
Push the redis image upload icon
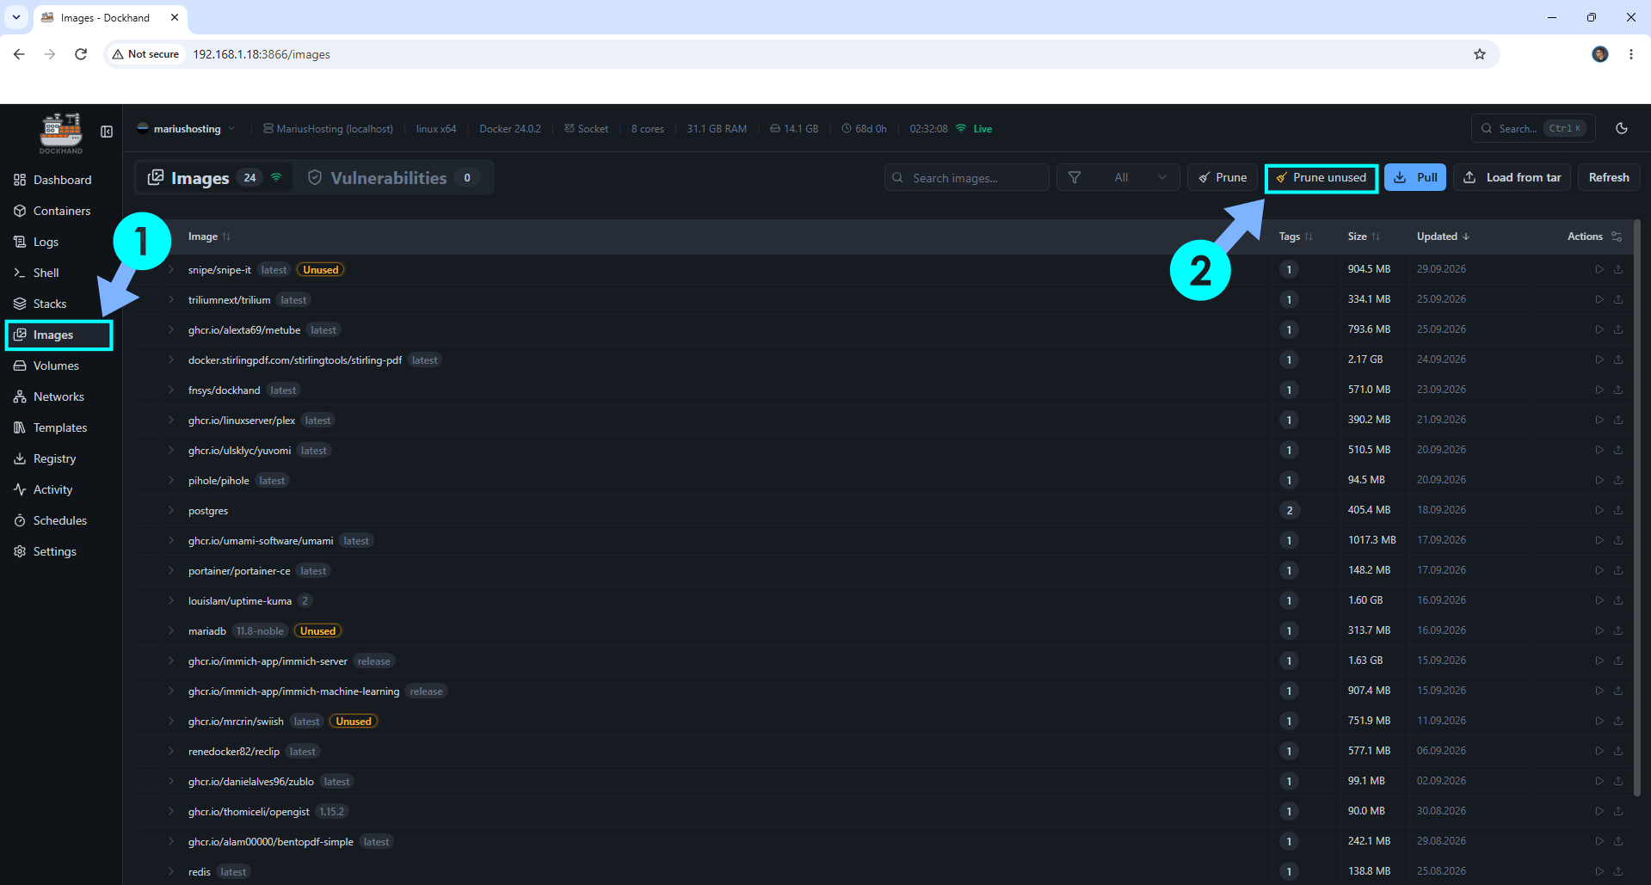pyautogui.click(x=1618, y=871)
